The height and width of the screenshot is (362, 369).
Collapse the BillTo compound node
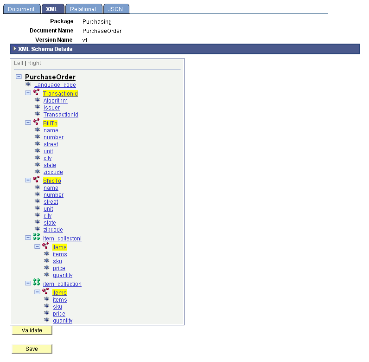click(x=28, y=123)
